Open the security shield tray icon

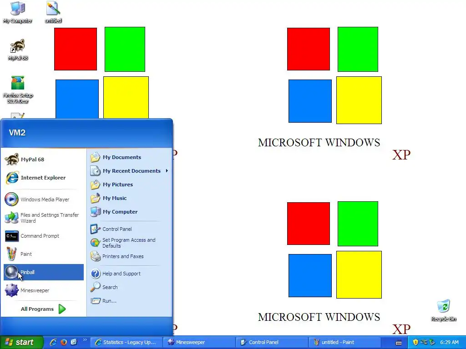tap(415, 342)
